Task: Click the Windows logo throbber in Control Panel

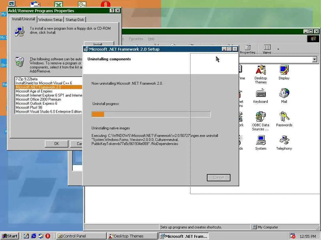Action: [x=313, y=39]
